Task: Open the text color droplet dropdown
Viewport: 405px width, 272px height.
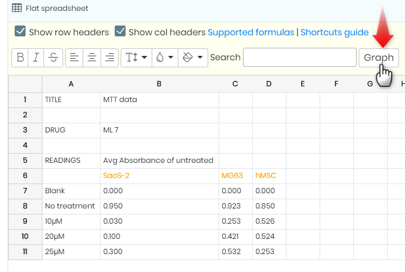Action: click(x=165, y=58)
